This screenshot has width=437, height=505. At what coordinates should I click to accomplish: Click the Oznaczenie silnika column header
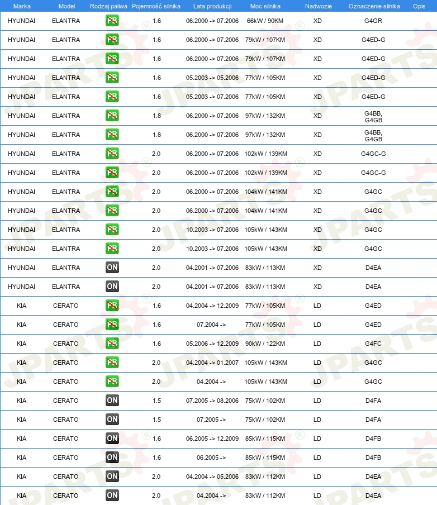[x=374, y=6]
